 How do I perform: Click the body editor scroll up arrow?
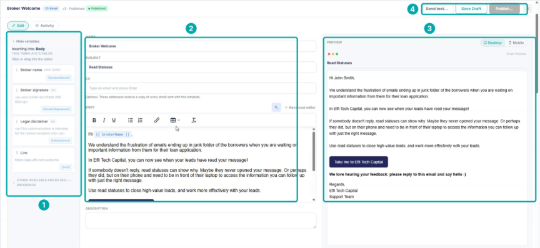coord(313,129)
